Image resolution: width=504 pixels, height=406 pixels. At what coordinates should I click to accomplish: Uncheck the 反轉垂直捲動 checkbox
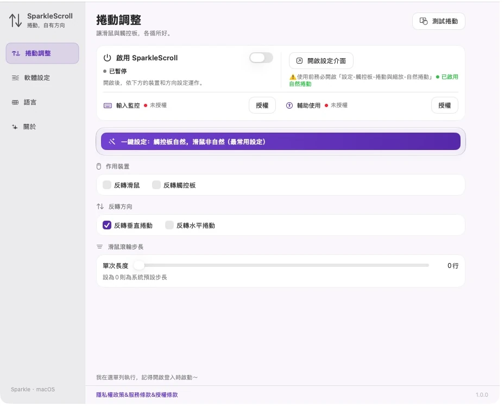pos(107,225)
